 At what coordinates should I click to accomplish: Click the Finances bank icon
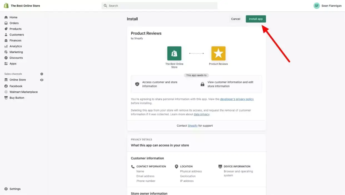(6, 41)
